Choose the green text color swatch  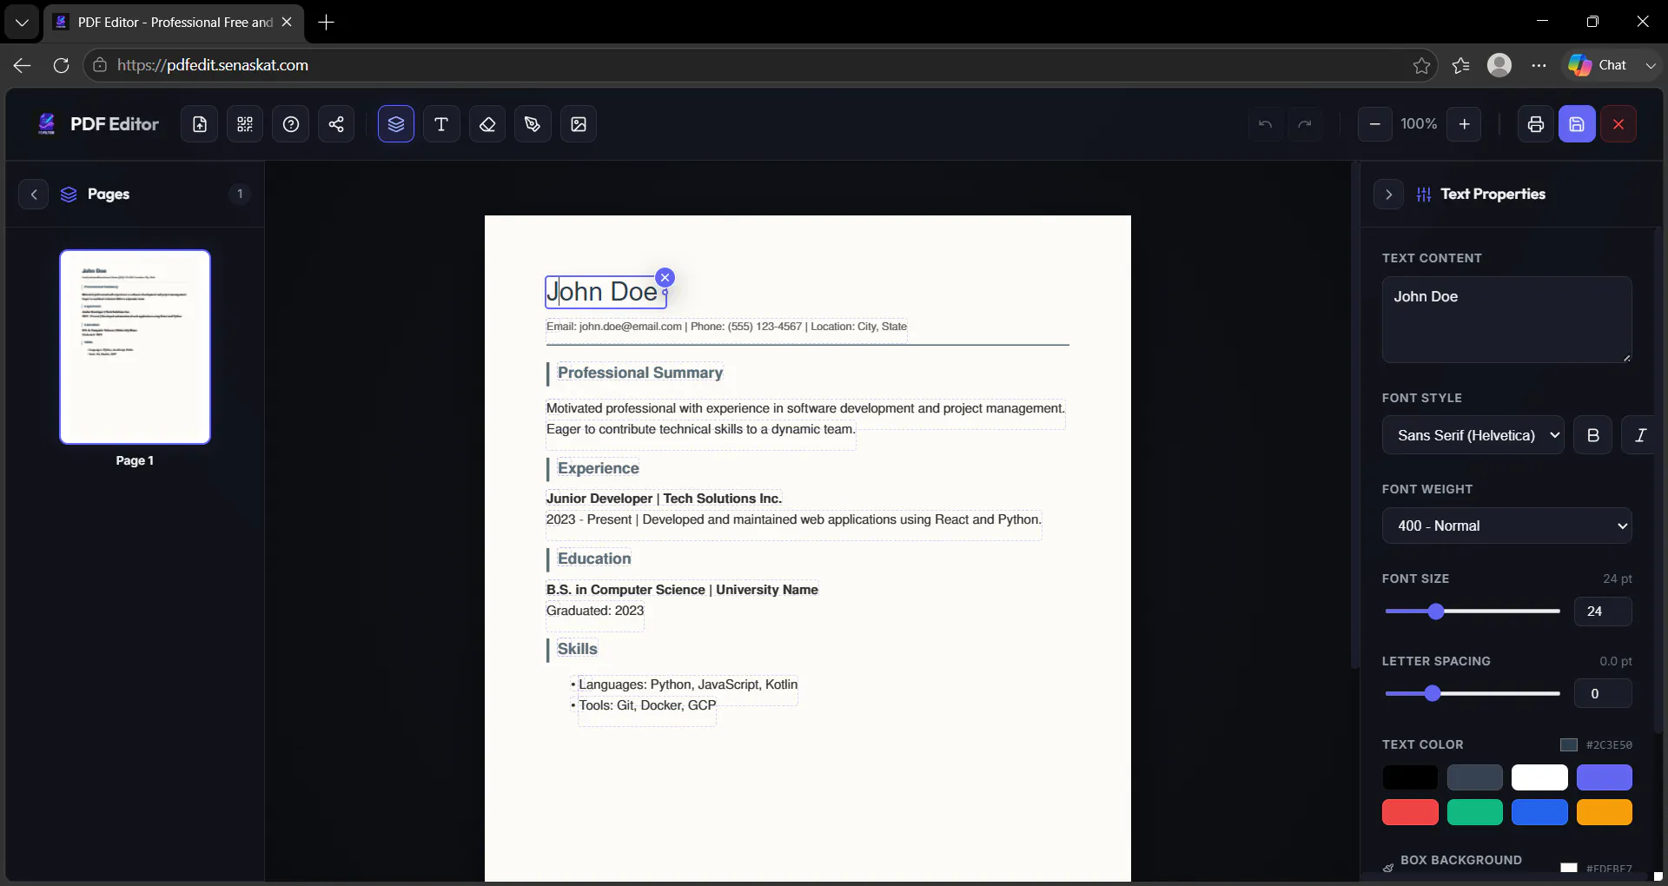[1475, 812]
